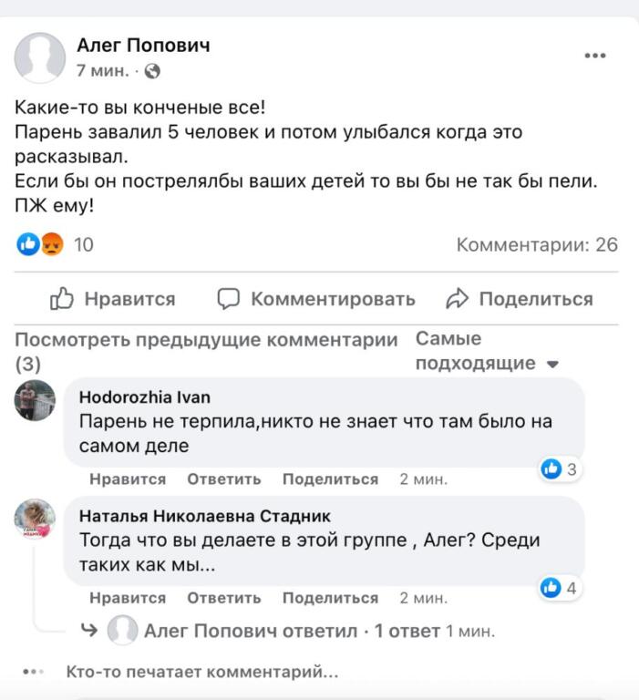Click the post reaction emoji icons
The width and height of the screenshot is (639, 700).
[x=40, y=244]
